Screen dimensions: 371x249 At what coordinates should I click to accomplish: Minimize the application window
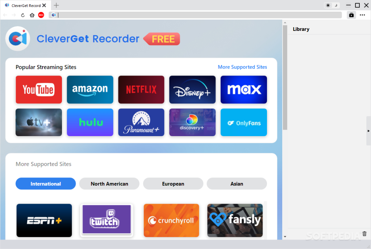348,5
